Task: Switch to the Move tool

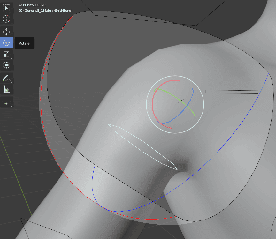Action: pos(7,31)
